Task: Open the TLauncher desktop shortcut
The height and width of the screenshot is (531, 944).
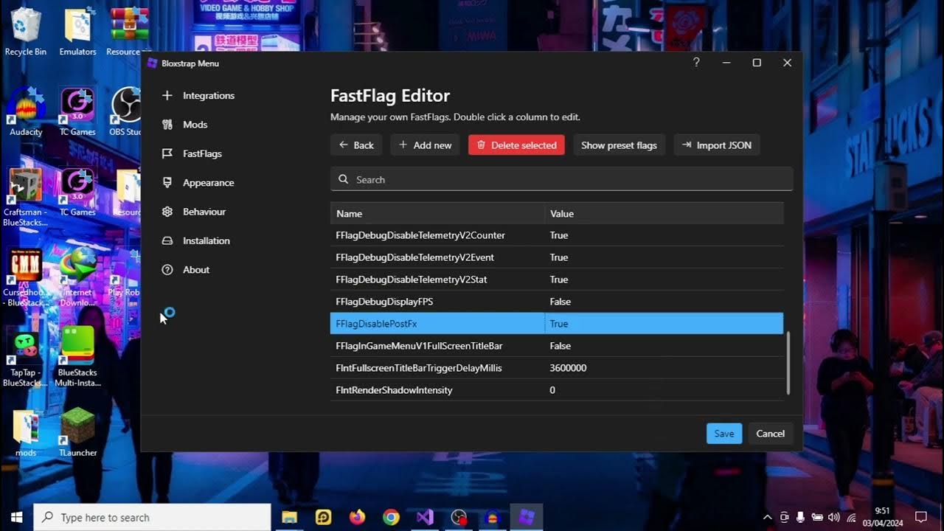Action: (x=77, y=433)
